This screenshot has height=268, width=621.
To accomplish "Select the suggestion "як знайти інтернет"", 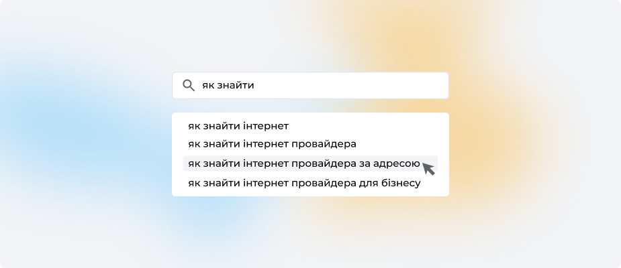I will pos(238,125).
